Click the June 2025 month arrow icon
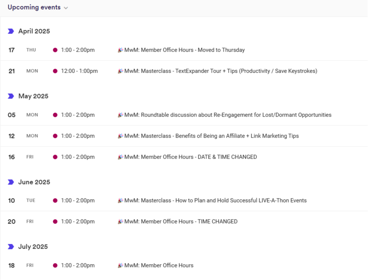 click(x=11, y=182)
